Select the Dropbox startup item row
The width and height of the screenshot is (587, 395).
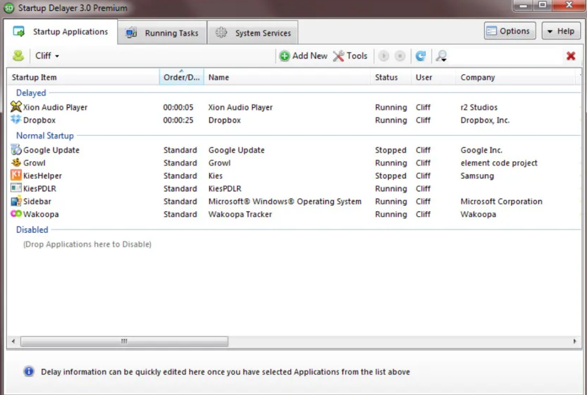tap(294, 120)
